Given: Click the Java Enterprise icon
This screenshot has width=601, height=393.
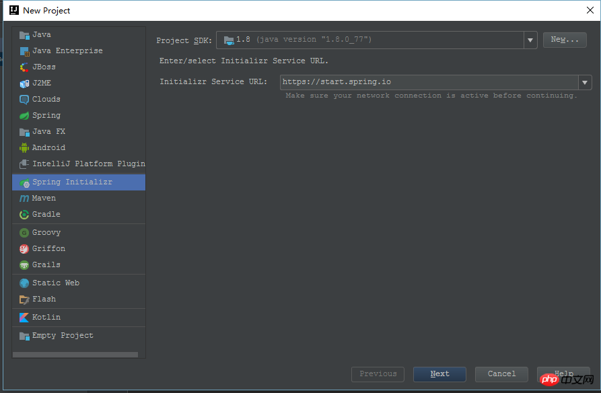Looking at the screenshot, I should click(x=24, y=51).
